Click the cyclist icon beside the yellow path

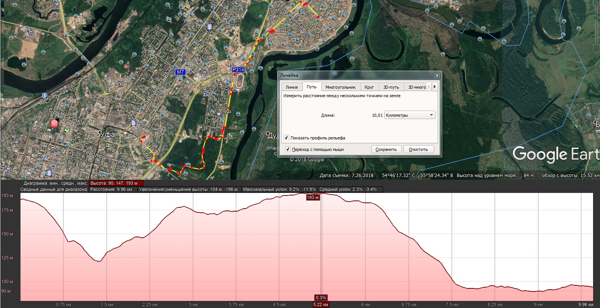click(230, 135)
